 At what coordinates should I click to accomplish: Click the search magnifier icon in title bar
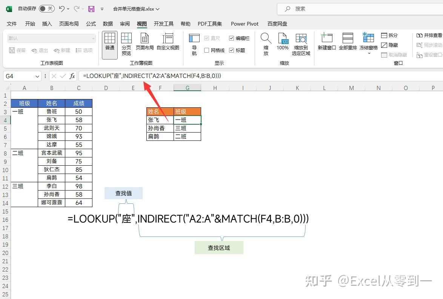coord(287,9)
